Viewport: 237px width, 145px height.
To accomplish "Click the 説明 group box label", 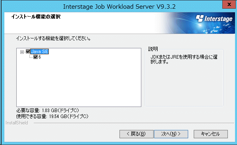I will pyautogui.click(x=153, y=49).
